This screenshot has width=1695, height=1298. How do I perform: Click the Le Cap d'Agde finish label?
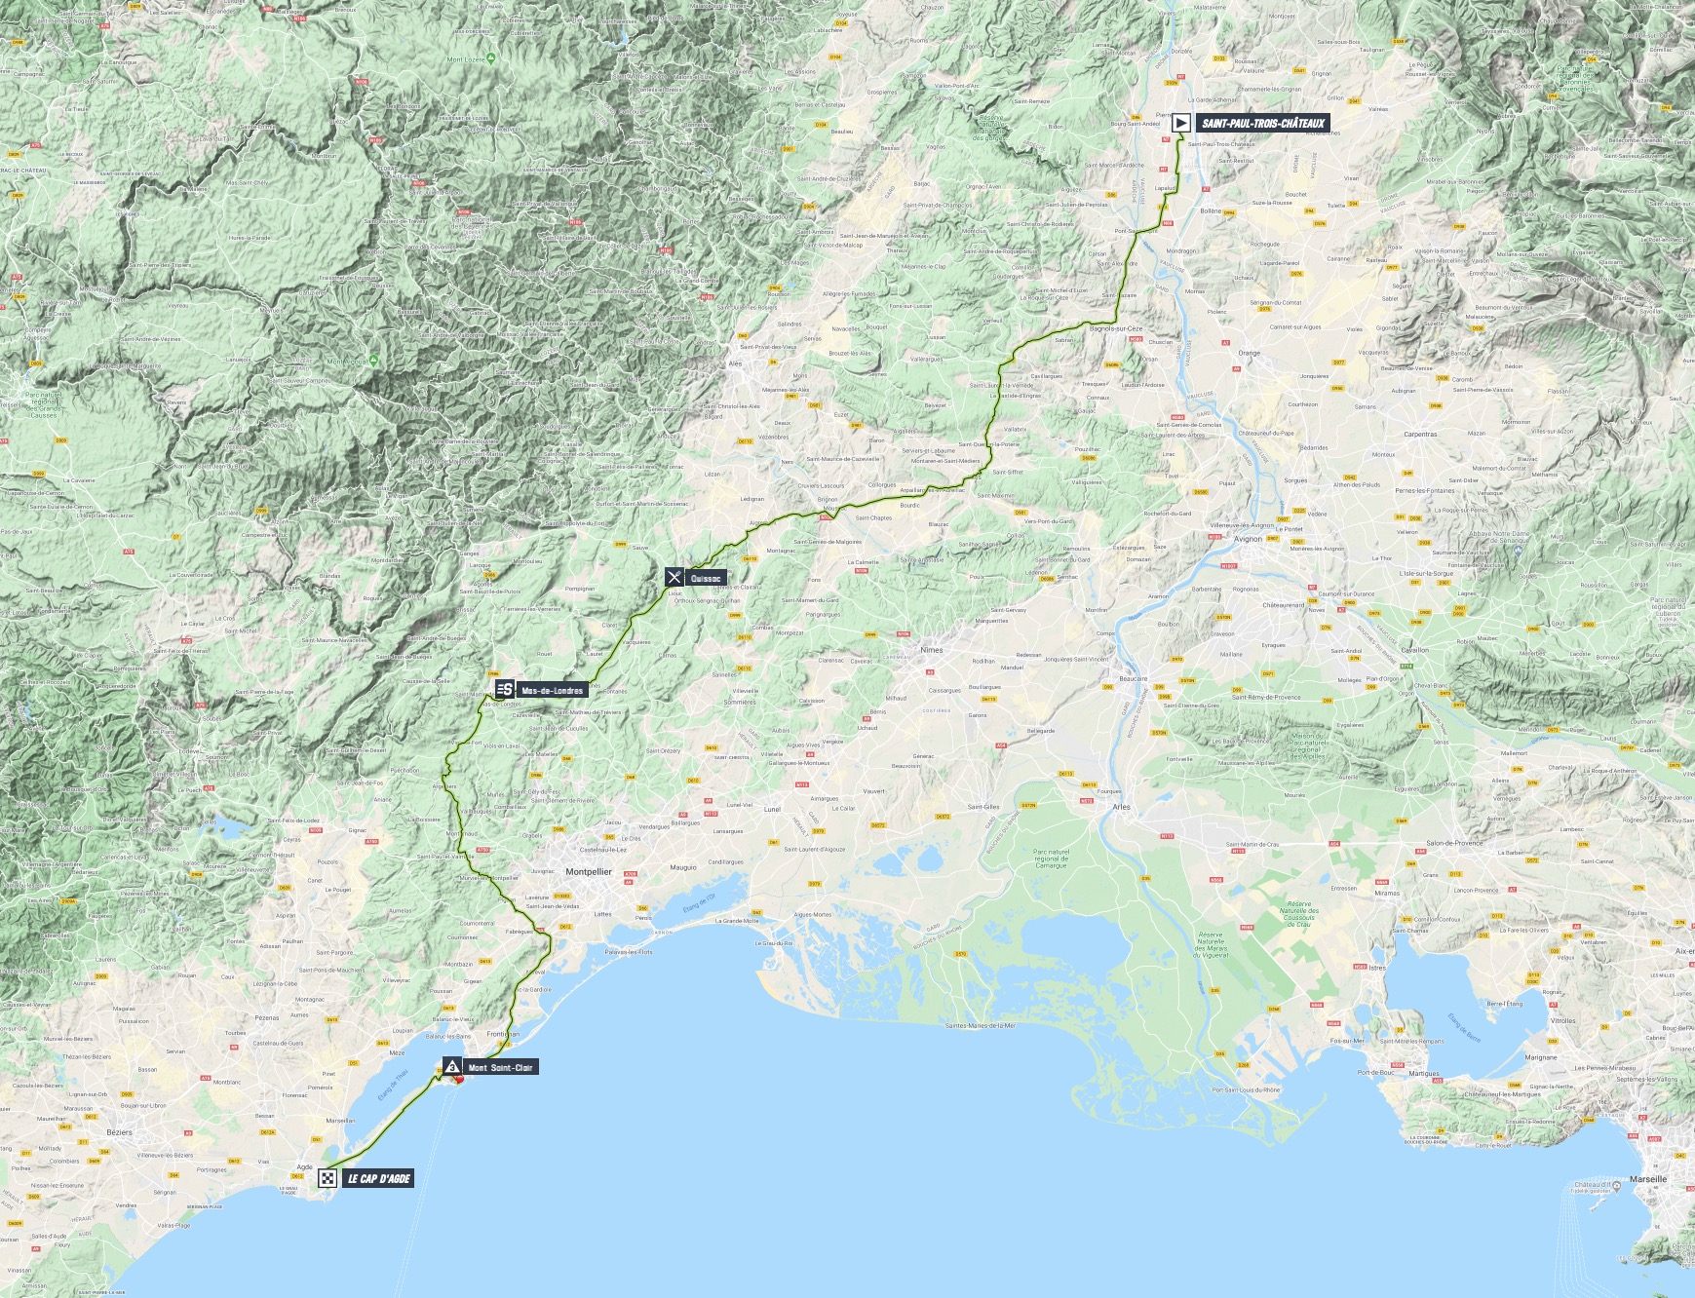379,1179
